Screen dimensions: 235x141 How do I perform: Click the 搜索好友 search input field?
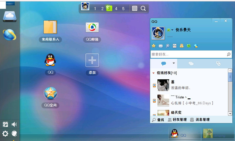pos(191,54)
